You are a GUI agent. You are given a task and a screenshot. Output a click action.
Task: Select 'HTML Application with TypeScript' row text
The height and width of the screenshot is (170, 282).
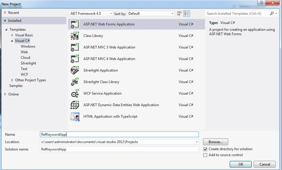[x=110, y=116]
